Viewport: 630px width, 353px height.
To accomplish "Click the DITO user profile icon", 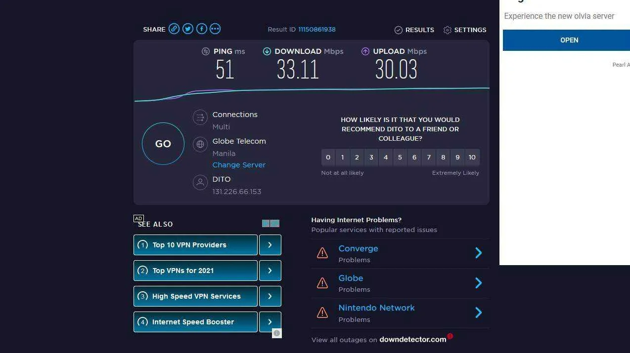I will [x=200, y=182].
